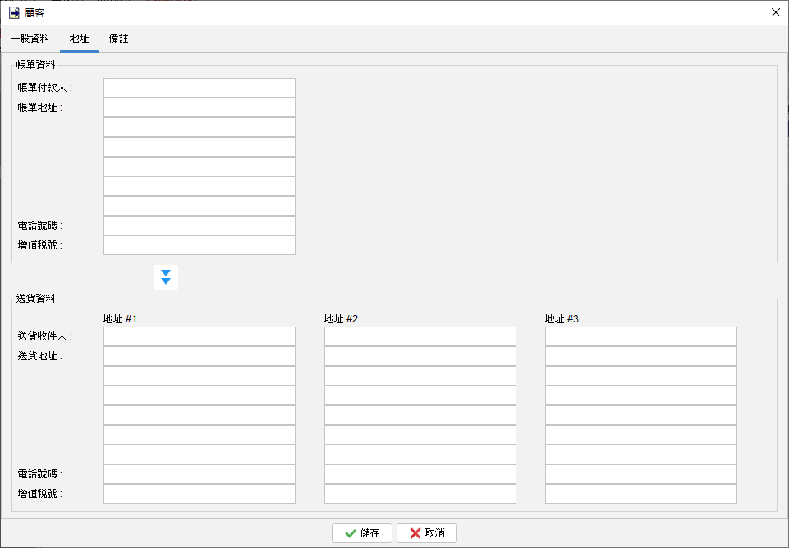The image size is (789, 548).
Task: Save with the 儲存 button
Action: pos(362,533)
